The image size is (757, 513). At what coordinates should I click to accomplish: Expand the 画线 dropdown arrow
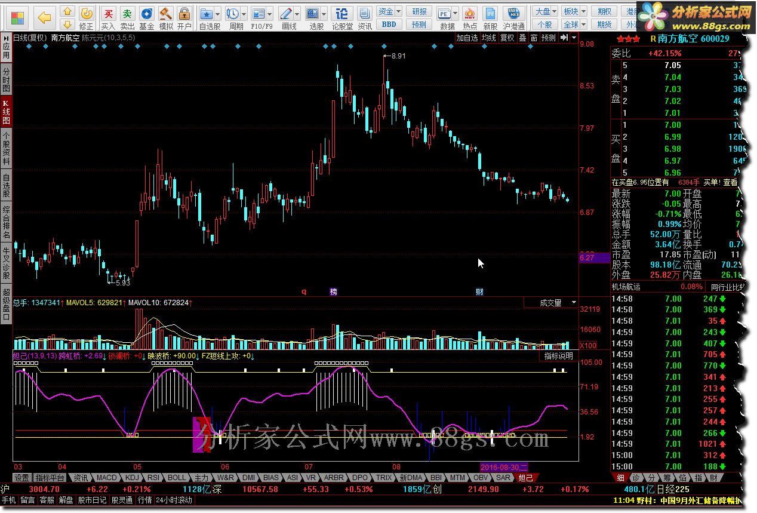click(x=297, y=14)
